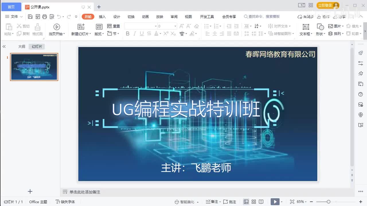Viewport: 367px width, 206px height.
Task: Click the zoom slider handle
Action: click(x=329, y=202)
